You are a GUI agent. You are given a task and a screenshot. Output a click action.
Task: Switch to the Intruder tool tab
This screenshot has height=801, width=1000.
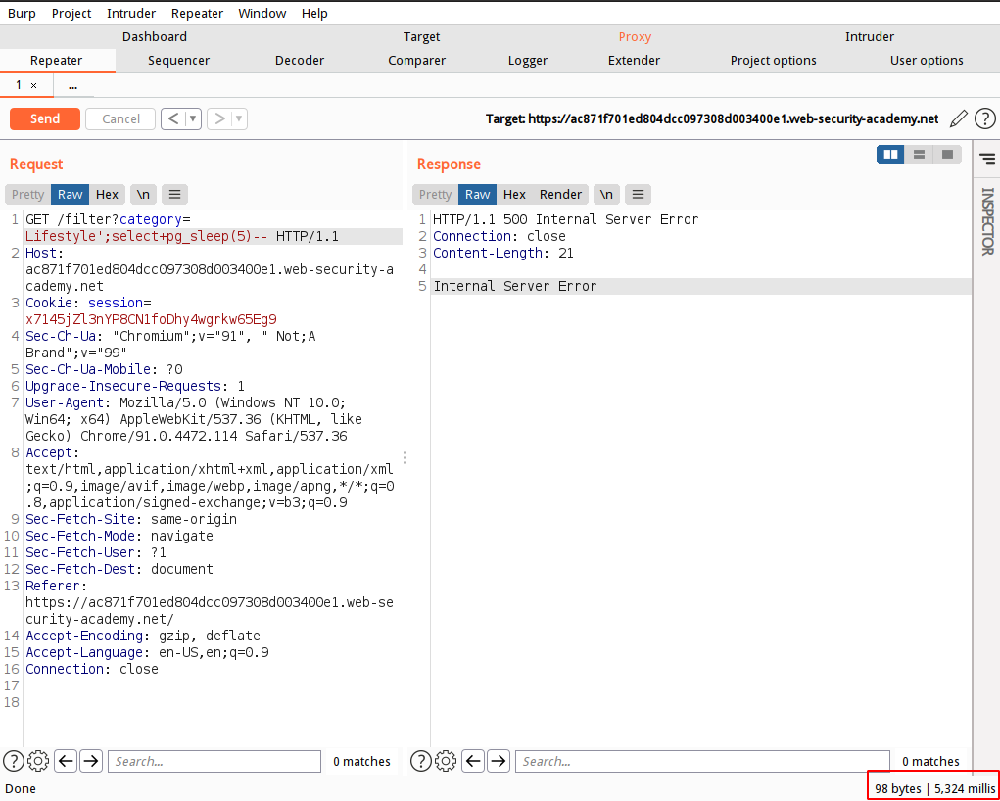[870, 37]
